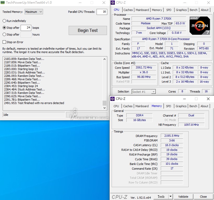Switch to CPU tab in lower CPU-Z window
This screenshot has height=200, width=214.
(116, 106)
